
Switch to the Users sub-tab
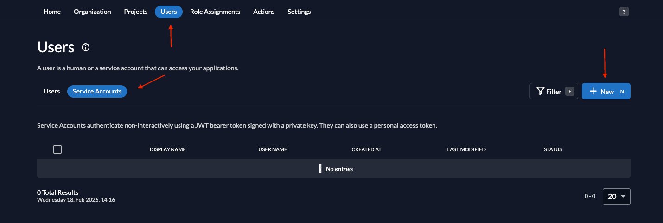tap(52, 92)
